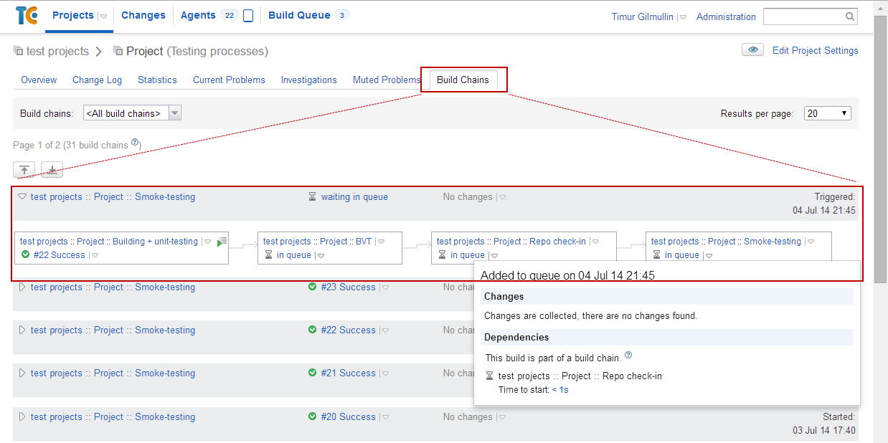Go to the Investigations tab
Screen dimensions: 888x443
308,80
